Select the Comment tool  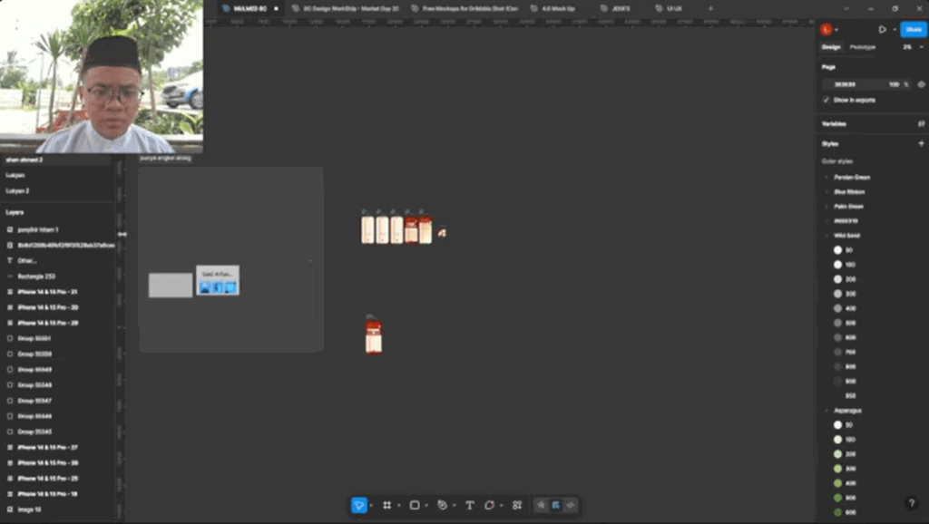point(490,505)
